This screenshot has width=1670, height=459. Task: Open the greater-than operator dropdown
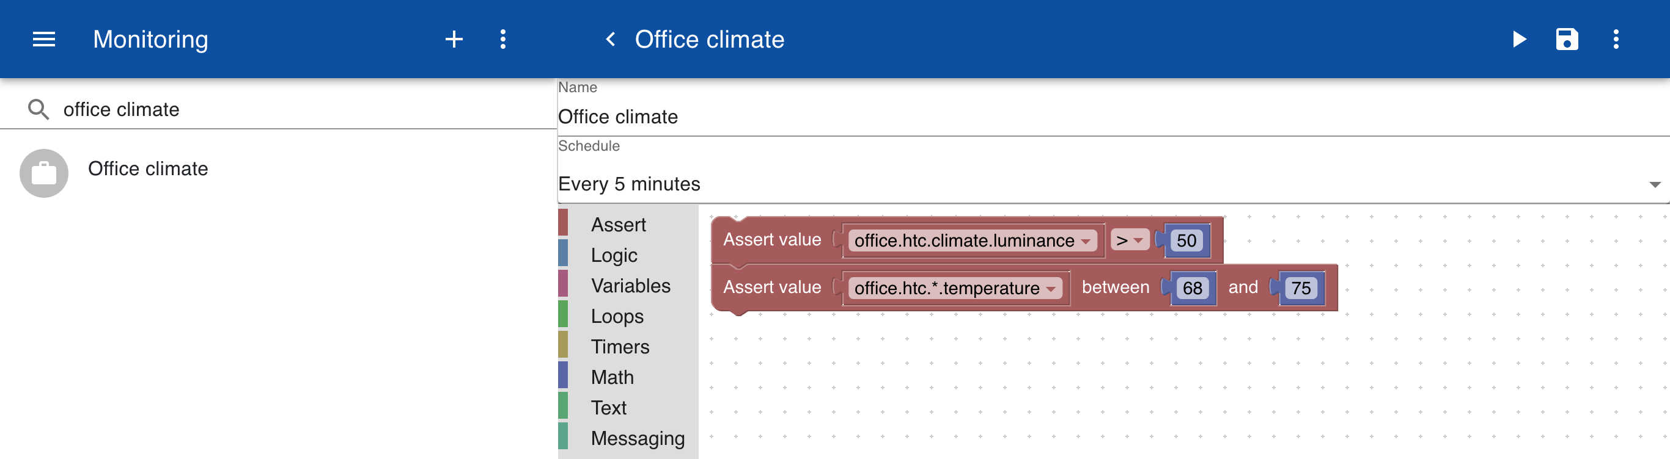(x=1129, y=240)
